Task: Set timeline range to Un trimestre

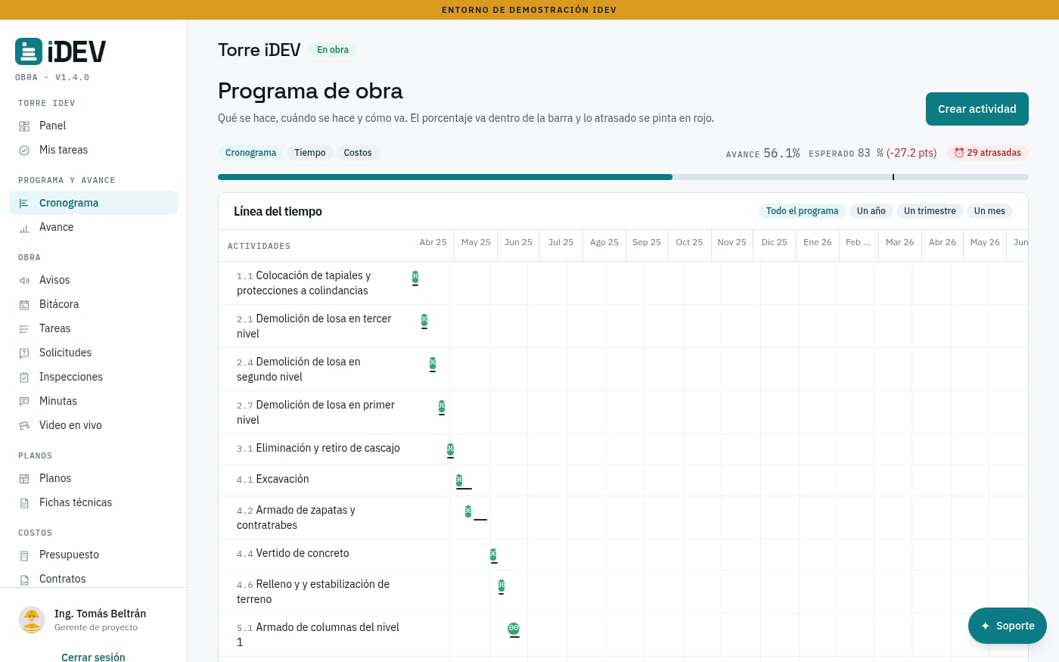Action: (x=930, y=211)
